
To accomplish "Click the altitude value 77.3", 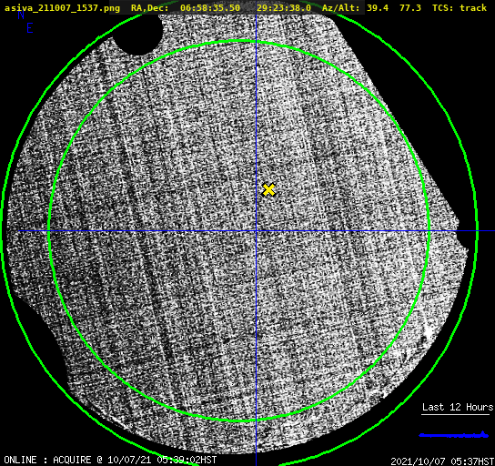I will click(x=410, y=7).
